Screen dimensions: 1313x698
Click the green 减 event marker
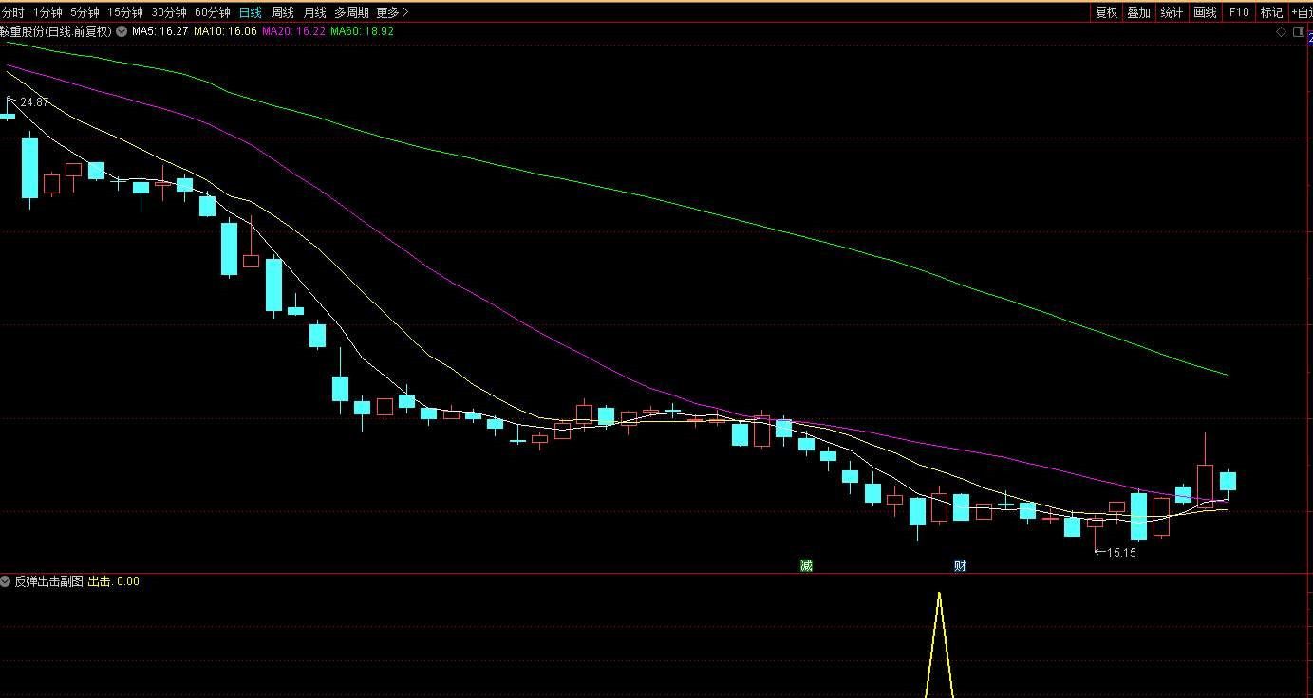point(806,565)
